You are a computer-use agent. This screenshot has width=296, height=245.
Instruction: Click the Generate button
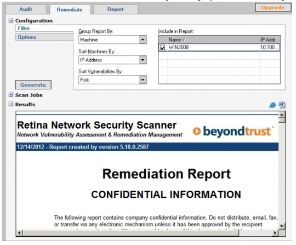click(33, 85)
